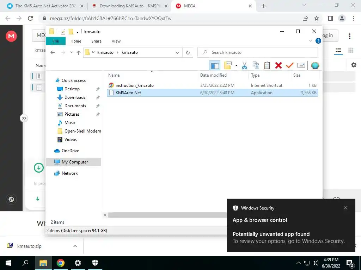Click the Paste clipboard icon in toolbar
The width and height of the screenshot is (361, 270).
tap(267, 66)
